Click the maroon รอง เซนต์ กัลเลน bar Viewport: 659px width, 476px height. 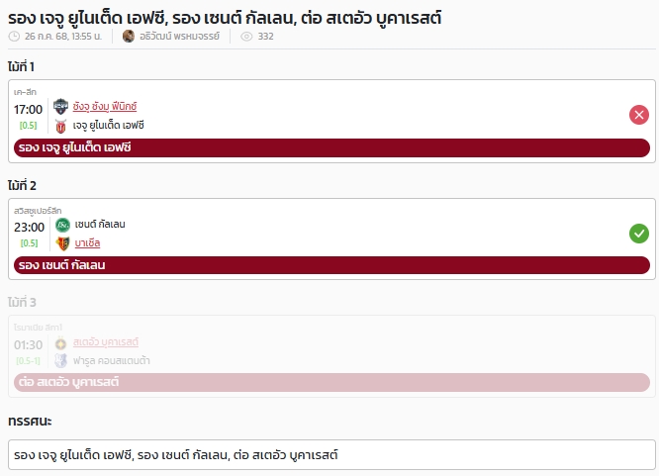click(x=331, y=265)
